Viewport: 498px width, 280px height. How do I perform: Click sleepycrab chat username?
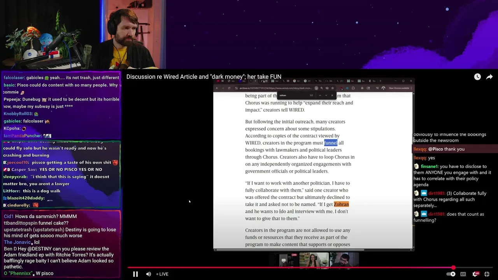(15, 177)
